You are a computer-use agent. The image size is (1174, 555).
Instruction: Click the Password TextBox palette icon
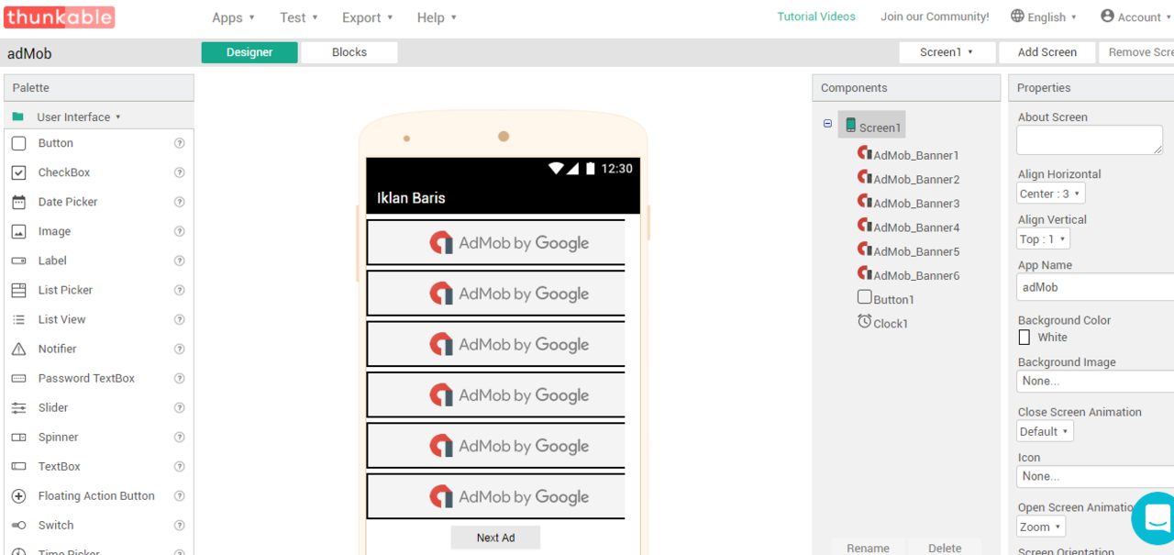tap(18, 378)
